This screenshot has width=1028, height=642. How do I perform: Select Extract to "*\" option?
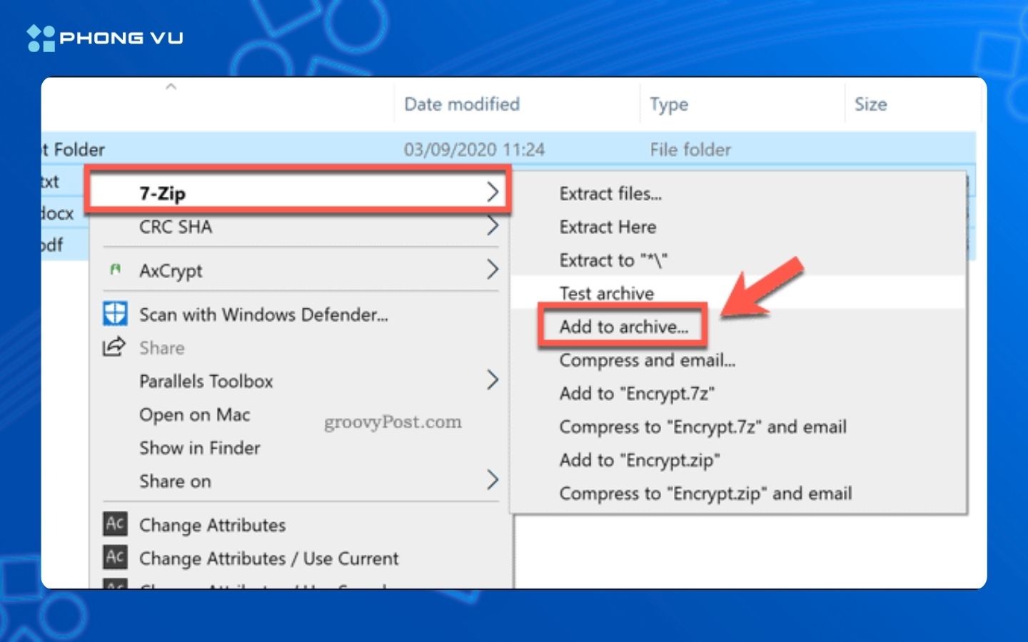(x=739, y=260)
